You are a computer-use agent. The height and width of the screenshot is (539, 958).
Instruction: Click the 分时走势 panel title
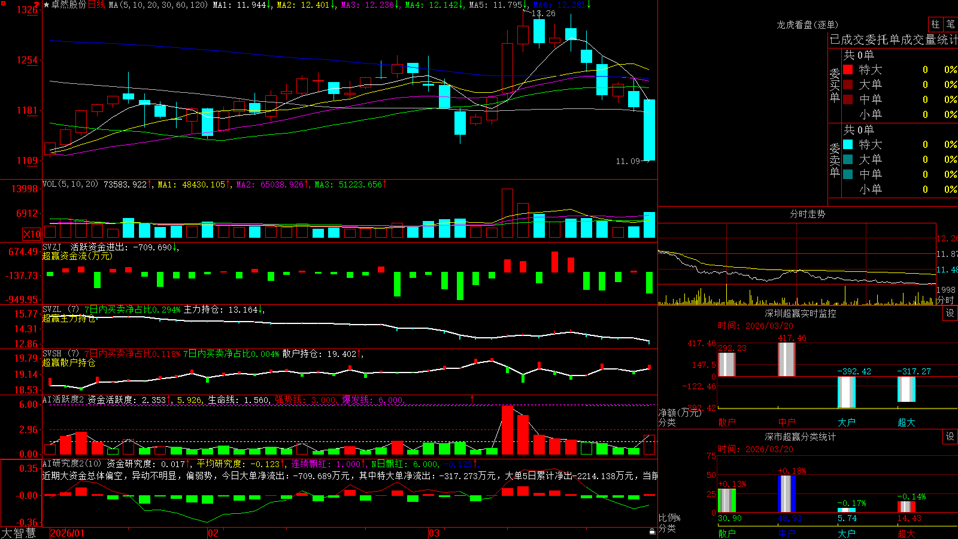pyautogui.click(x=807, y=214)
